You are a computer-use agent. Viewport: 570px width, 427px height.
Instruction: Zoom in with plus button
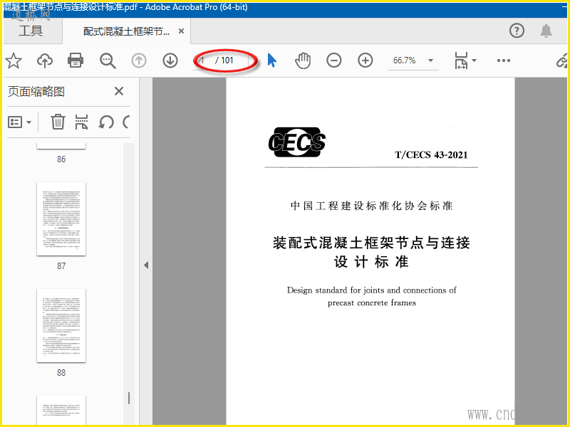366,60
